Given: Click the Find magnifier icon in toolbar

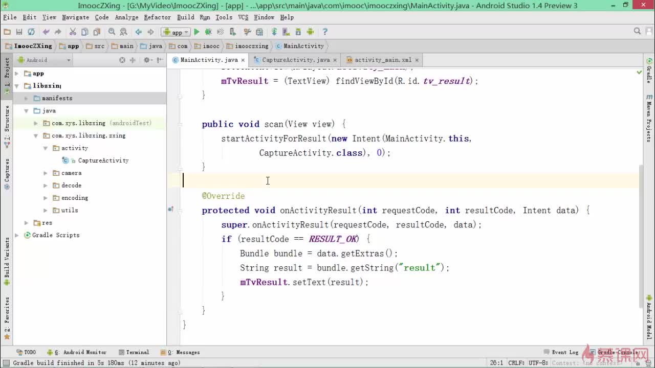Looking at the screenshot, I should pos(112,32).
